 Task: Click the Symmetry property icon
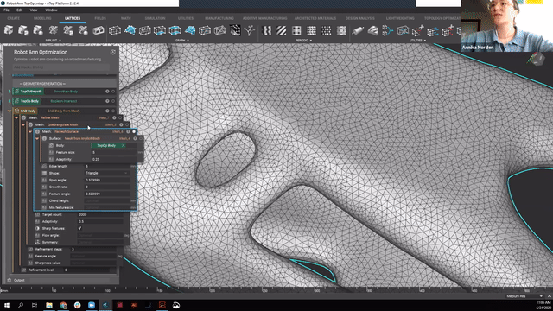tap(37, 242)
